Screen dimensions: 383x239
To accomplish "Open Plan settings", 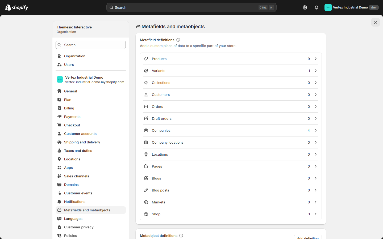I will (x=91, y=100).
